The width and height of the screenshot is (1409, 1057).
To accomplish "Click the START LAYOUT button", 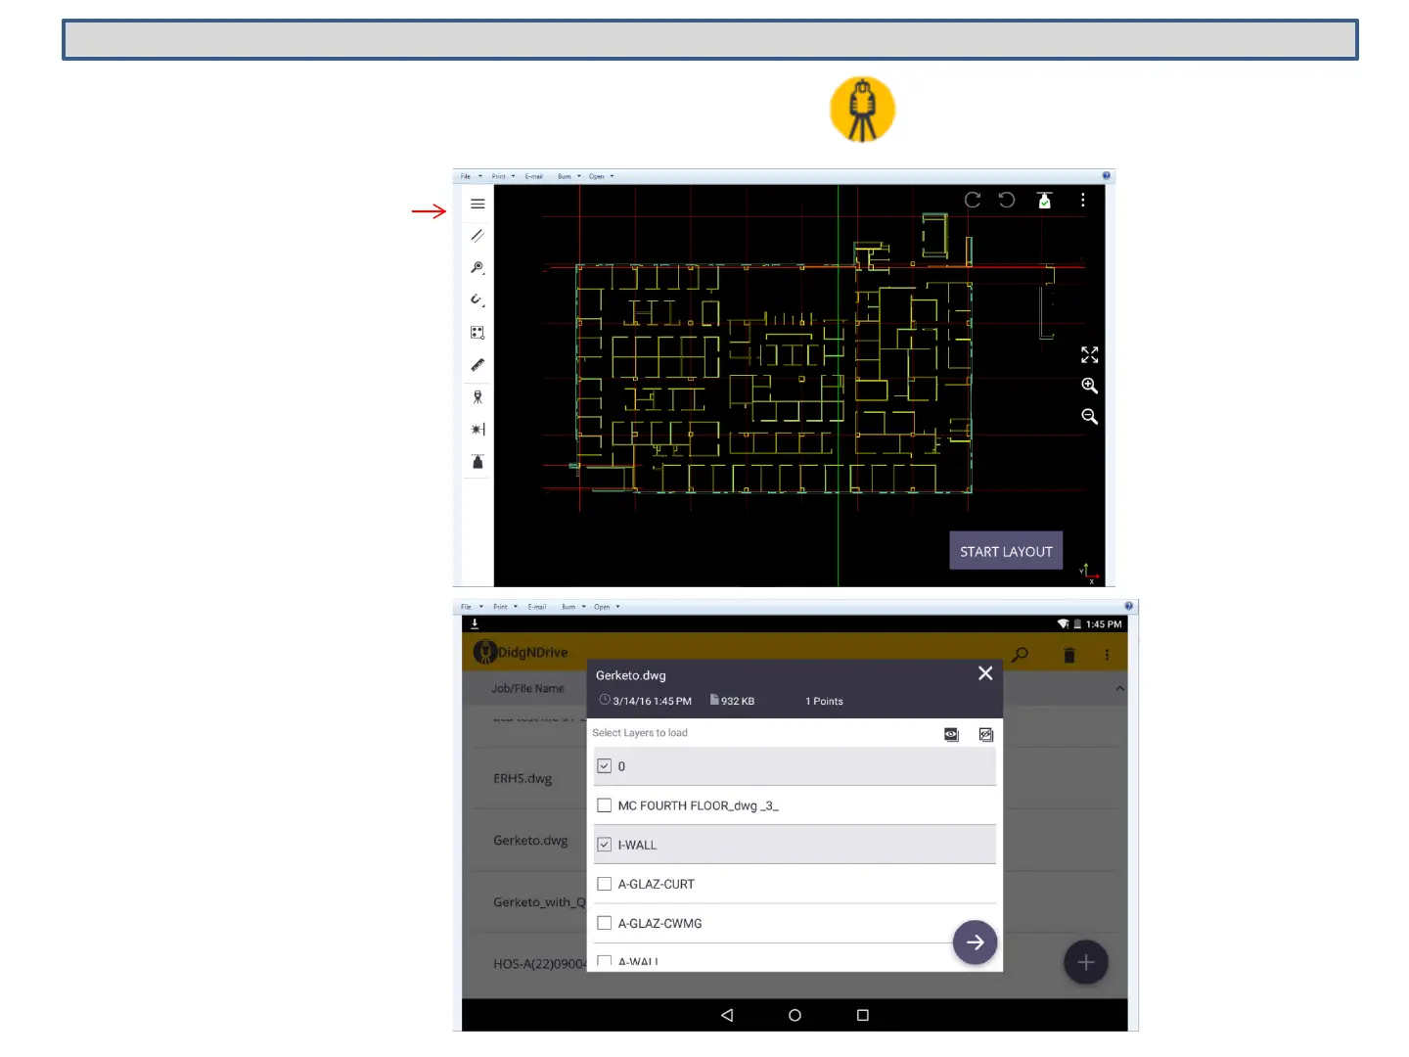I will pos(1006,551).
